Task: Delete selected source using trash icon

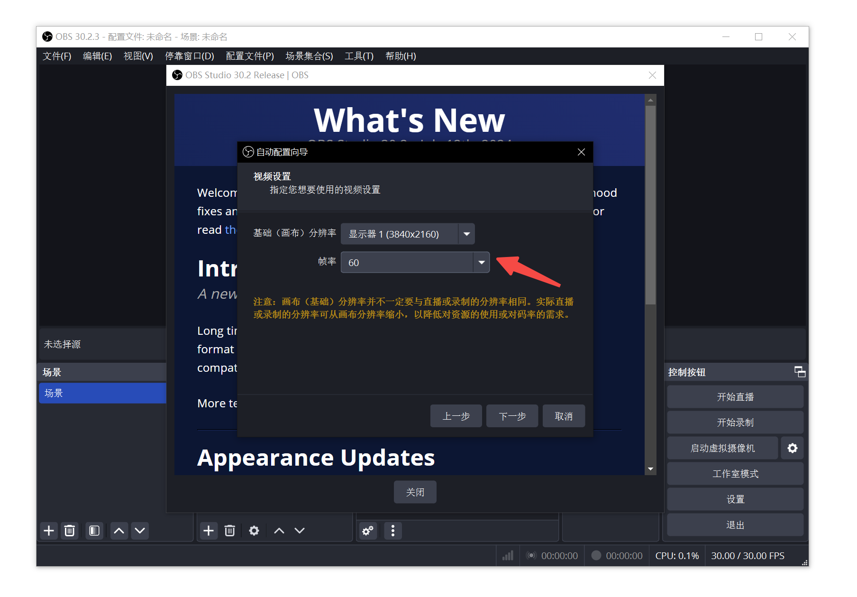Action: click(230, 531)
